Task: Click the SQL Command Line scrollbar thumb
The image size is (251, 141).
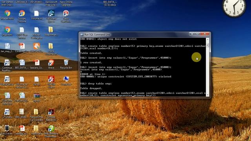Action: 207,45
